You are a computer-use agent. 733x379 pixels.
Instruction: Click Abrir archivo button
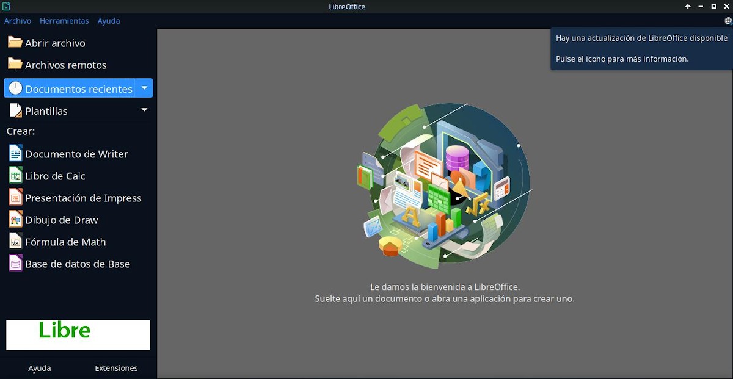[78, 43]
